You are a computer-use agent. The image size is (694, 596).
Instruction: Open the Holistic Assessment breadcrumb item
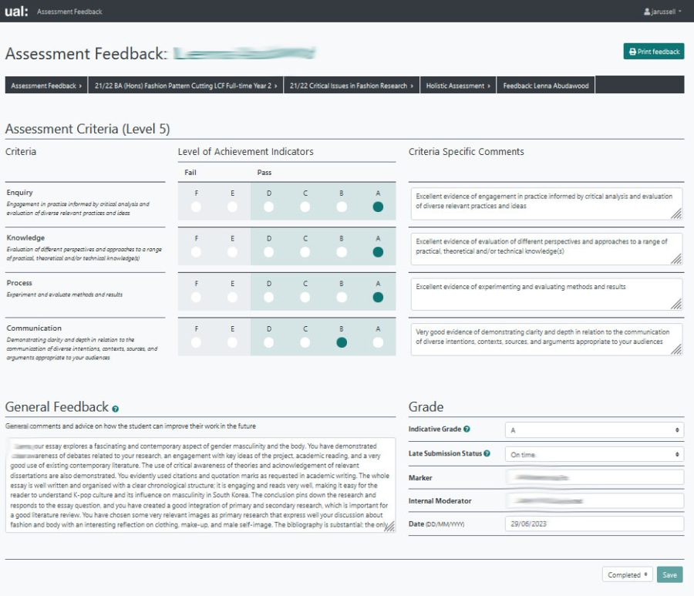(457, 86)
